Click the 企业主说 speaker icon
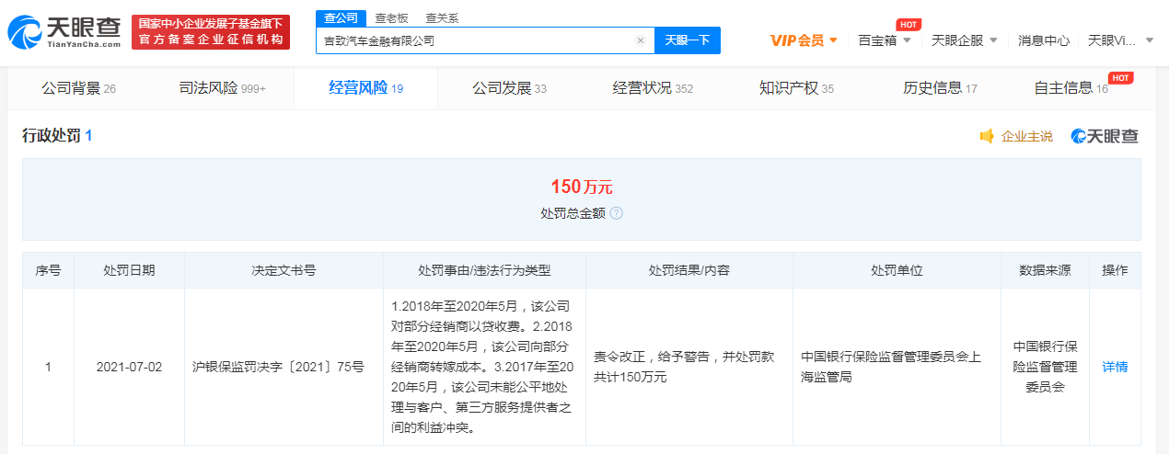This screenshot has width=1169, height=454. click(987, 136)
